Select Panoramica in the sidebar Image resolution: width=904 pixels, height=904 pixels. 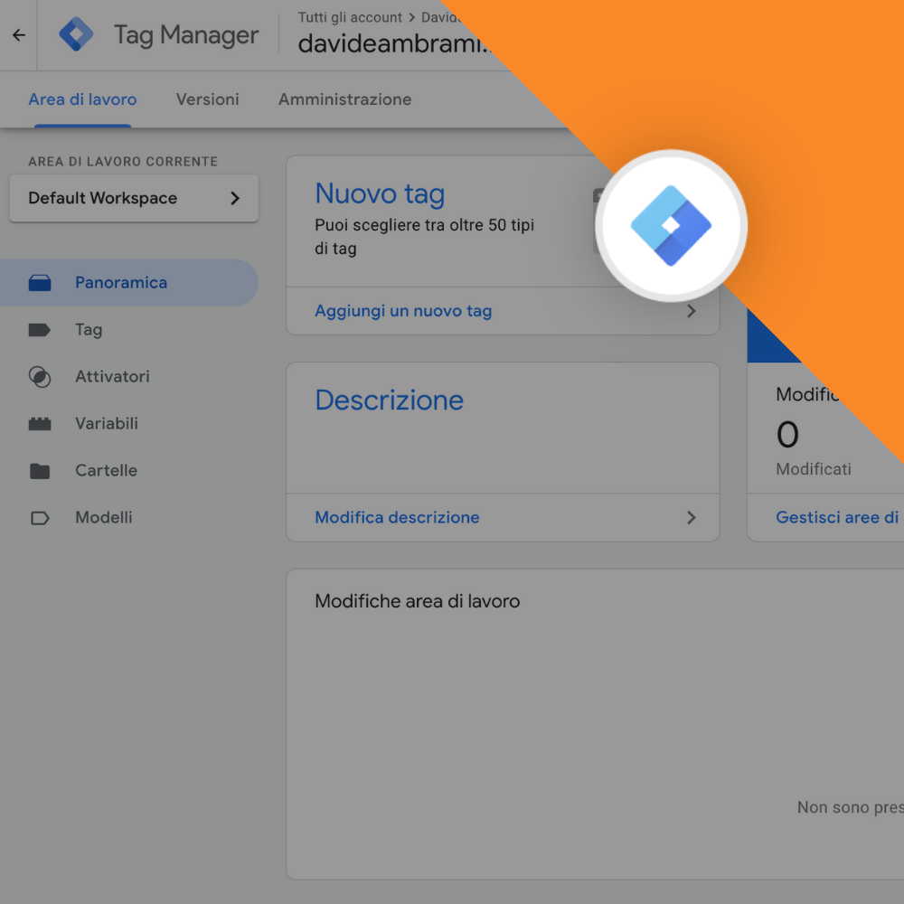point(129,282)
